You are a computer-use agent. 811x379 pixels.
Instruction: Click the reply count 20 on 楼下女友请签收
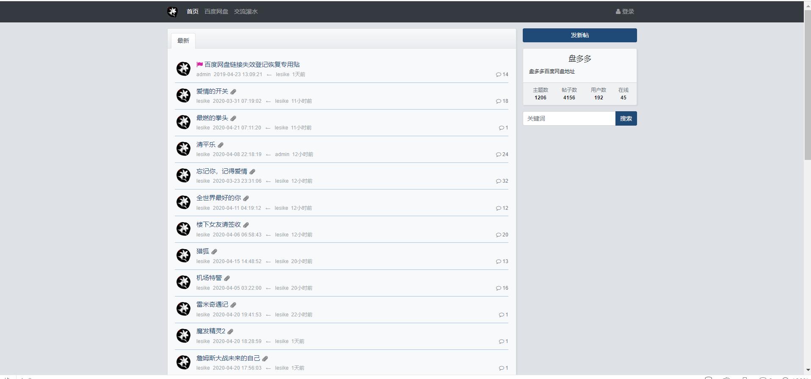tap(502, 235)
